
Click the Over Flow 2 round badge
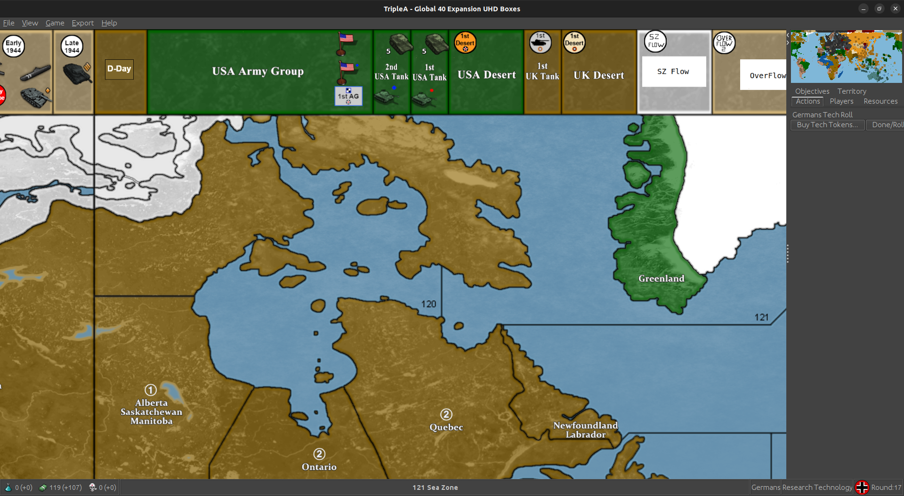point(724,43)
